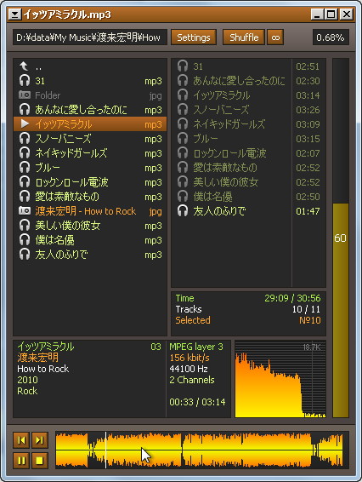This screenshot has height=482, width=362.
Task: Click the 2010 year tag
Action: 27,380
